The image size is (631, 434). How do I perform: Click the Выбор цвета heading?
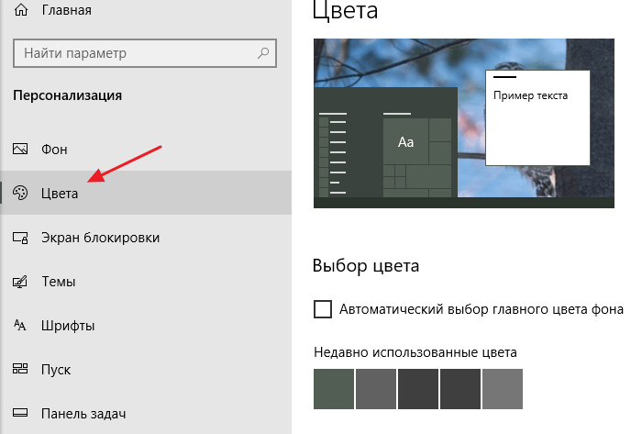point(366,266)
